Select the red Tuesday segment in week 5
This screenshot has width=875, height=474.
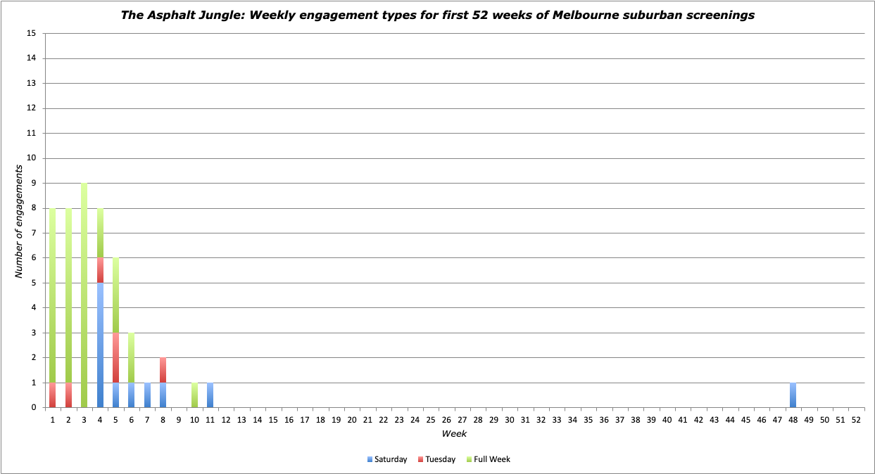[115, 357]
